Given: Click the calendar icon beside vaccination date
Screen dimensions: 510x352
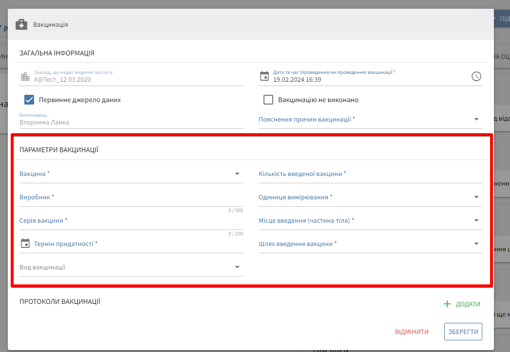Looking at the screenshot, I should tap(264, 76).
